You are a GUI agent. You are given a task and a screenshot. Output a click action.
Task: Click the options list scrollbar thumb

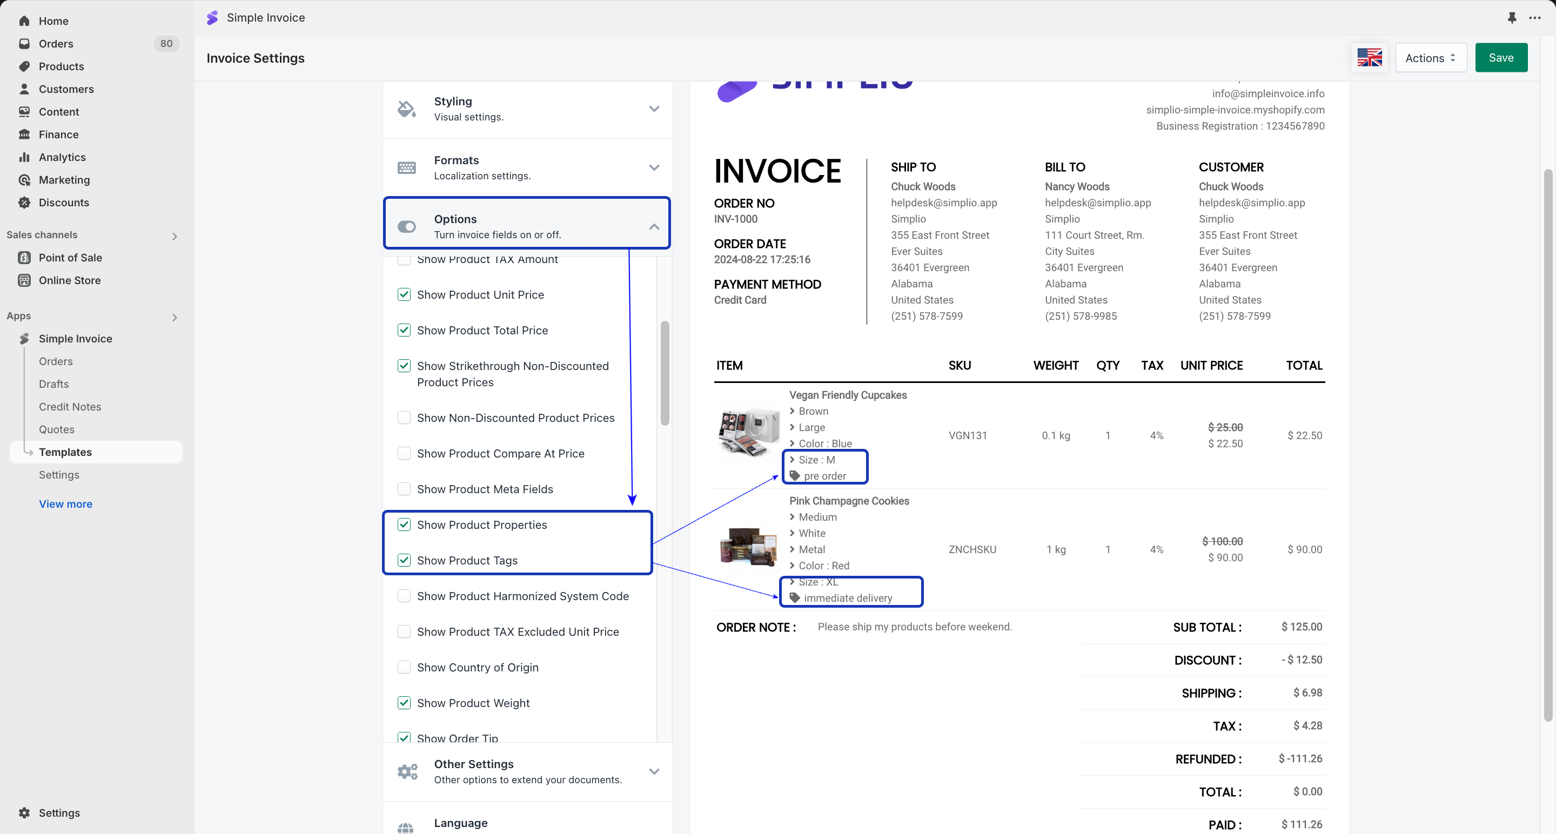coord(665,373)
